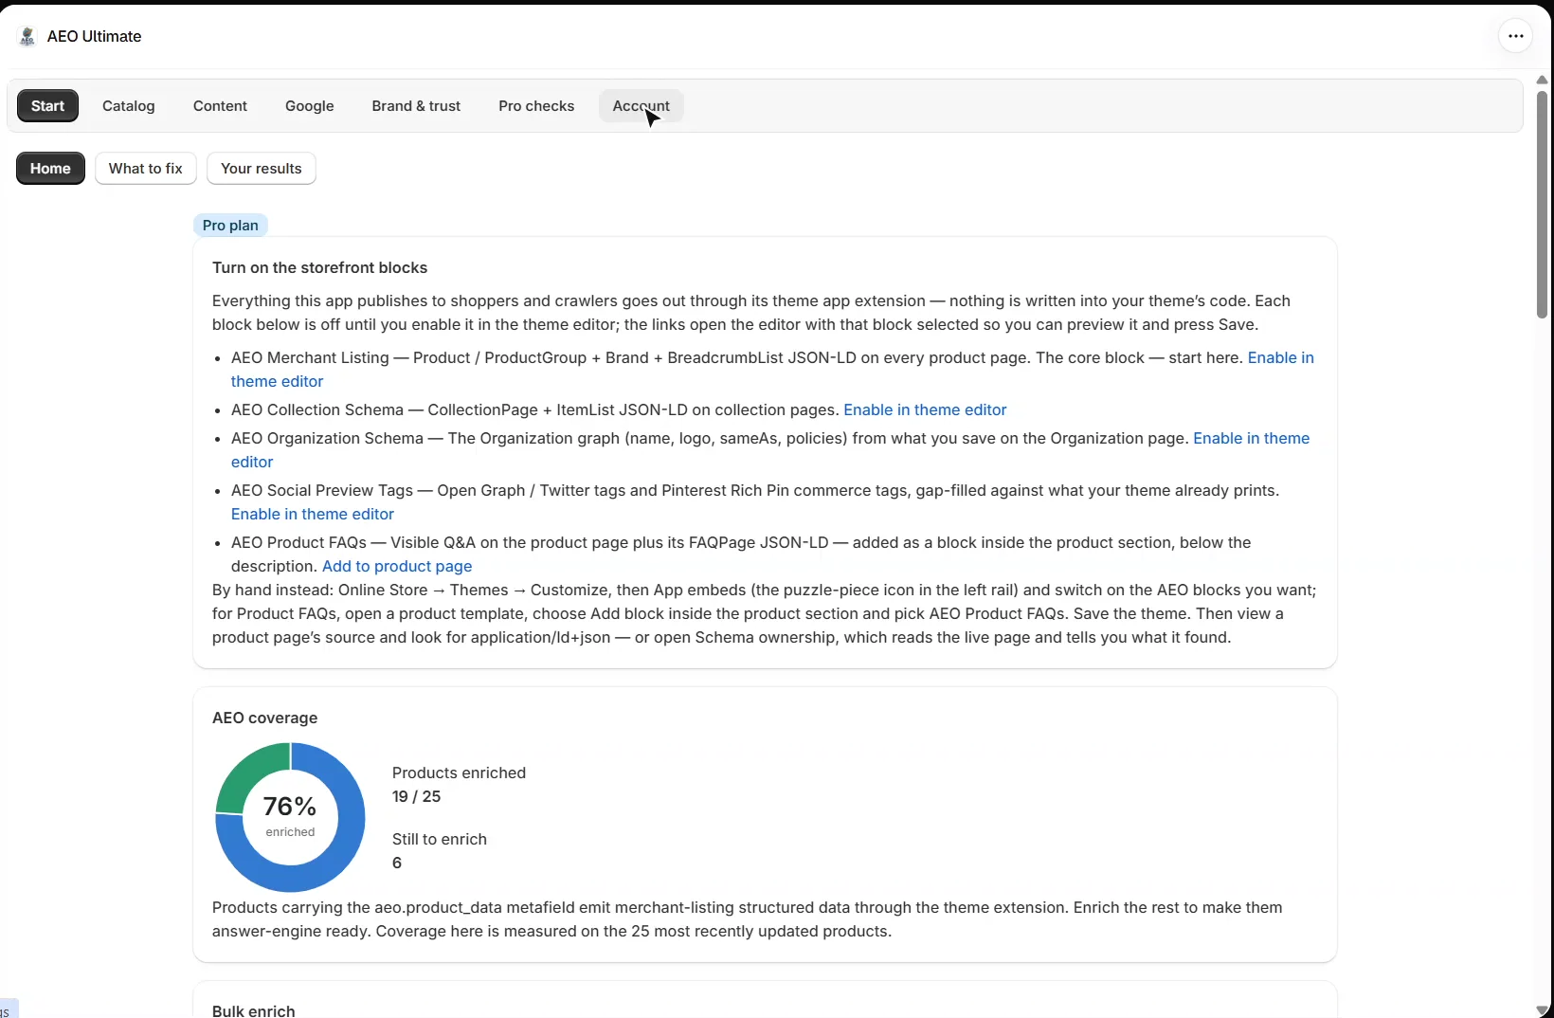
Task: Select the Start tab
Action: coord(47,105)
